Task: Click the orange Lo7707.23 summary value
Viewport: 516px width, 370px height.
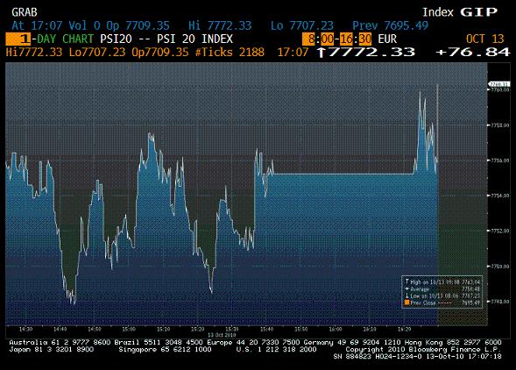Action: coord(97,52)
